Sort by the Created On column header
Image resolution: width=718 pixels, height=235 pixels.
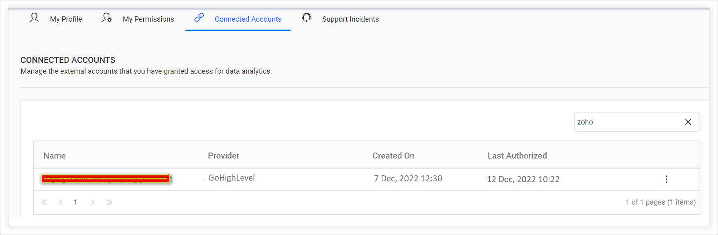tap(393, 155)
